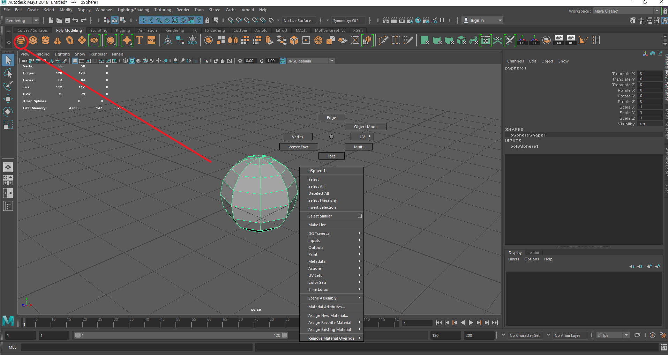This screenshot has height=355, width=668.
Task: Click the All eye shelf icon
Action: 559,40
